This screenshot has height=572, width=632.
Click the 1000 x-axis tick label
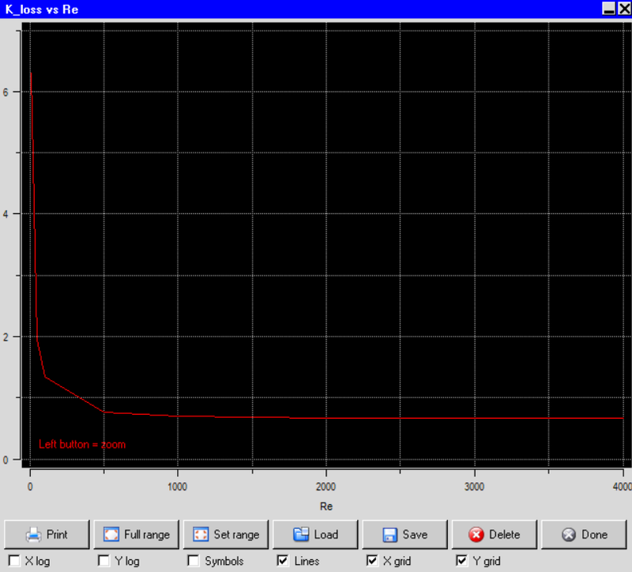coord(177,487)
